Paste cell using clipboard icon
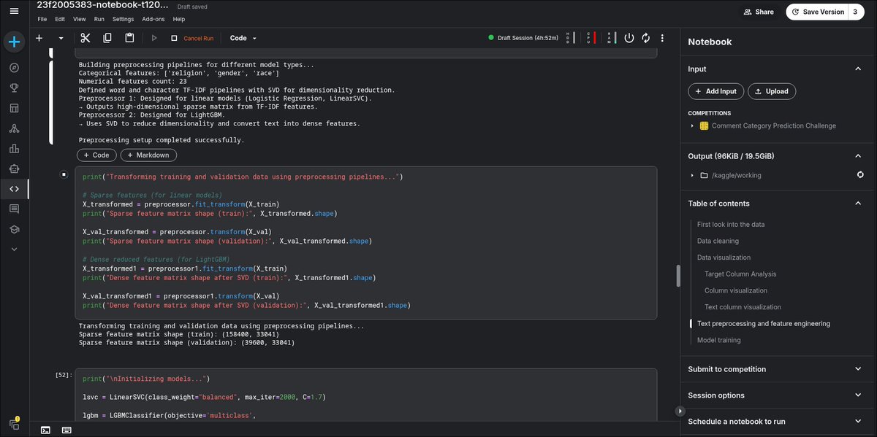 pyautogui.click(x=129, y=38)
